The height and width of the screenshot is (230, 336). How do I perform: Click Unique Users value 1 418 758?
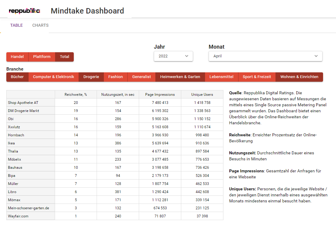click(202, 103)
